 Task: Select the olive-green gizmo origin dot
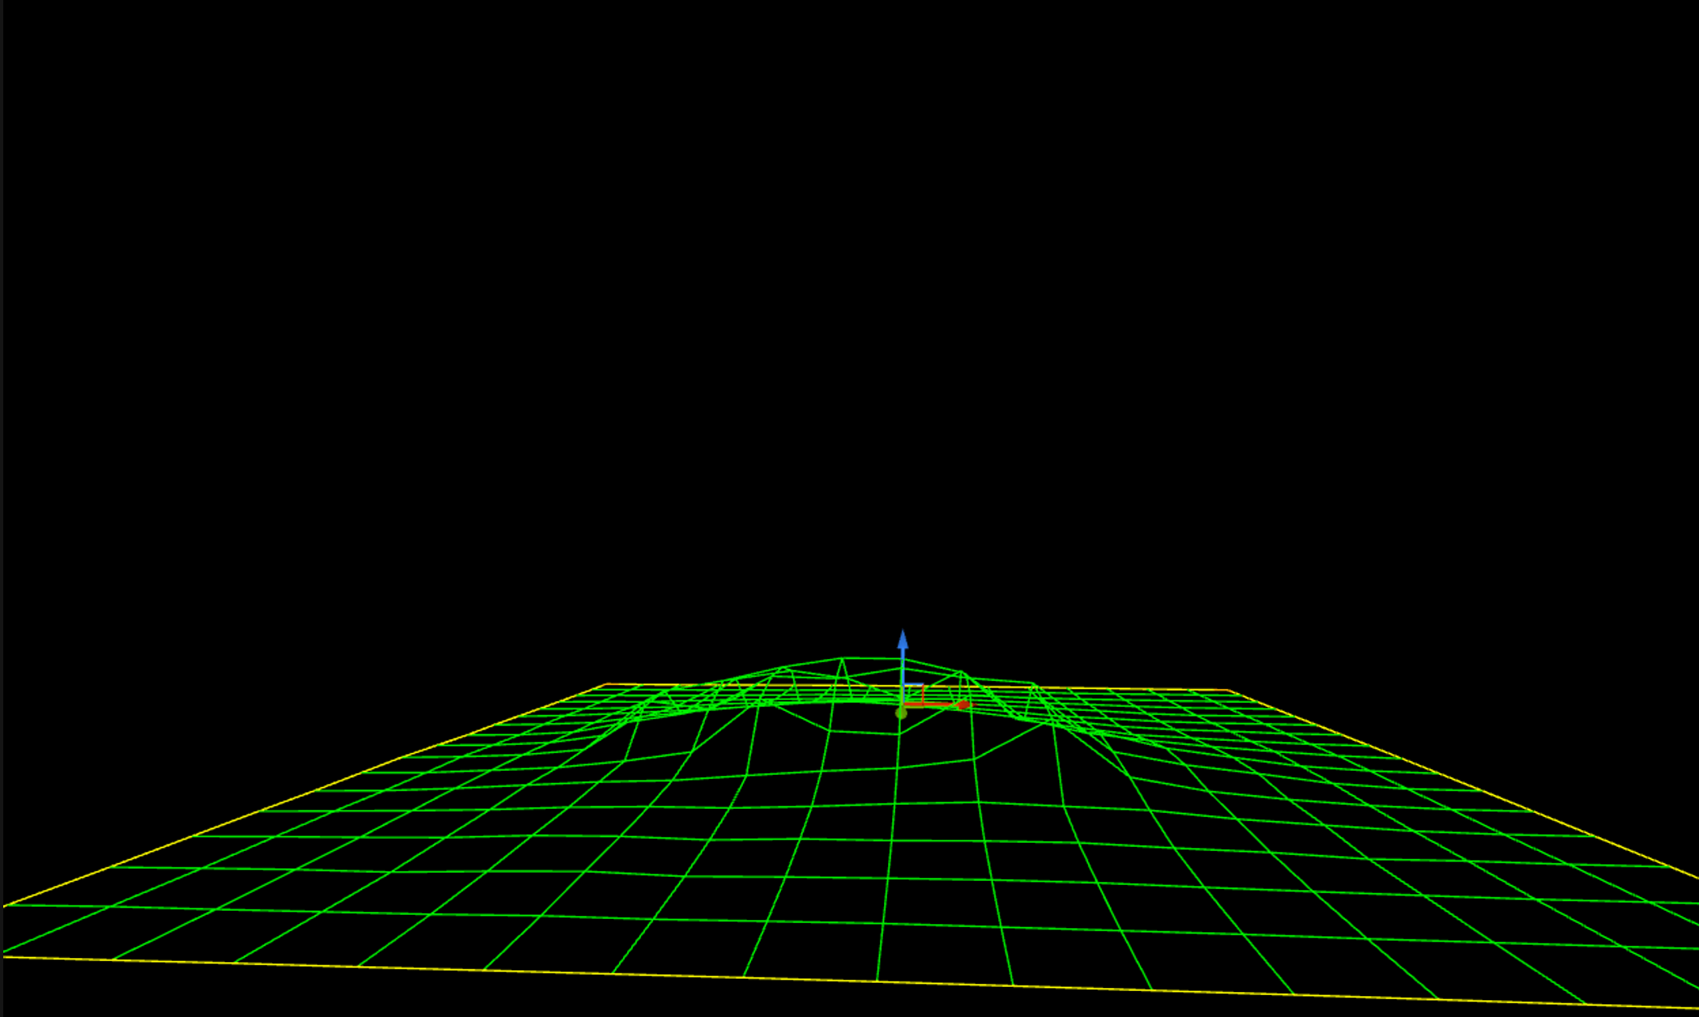click(901, 713)
